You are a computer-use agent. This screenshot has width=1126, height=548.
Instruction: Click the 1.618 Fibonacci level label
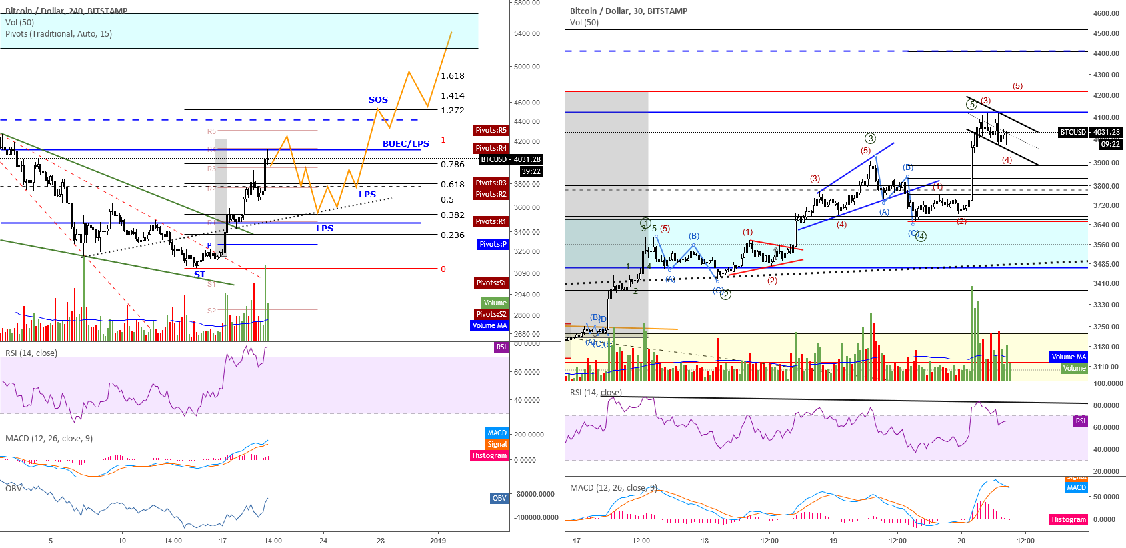tap(452, 76)
